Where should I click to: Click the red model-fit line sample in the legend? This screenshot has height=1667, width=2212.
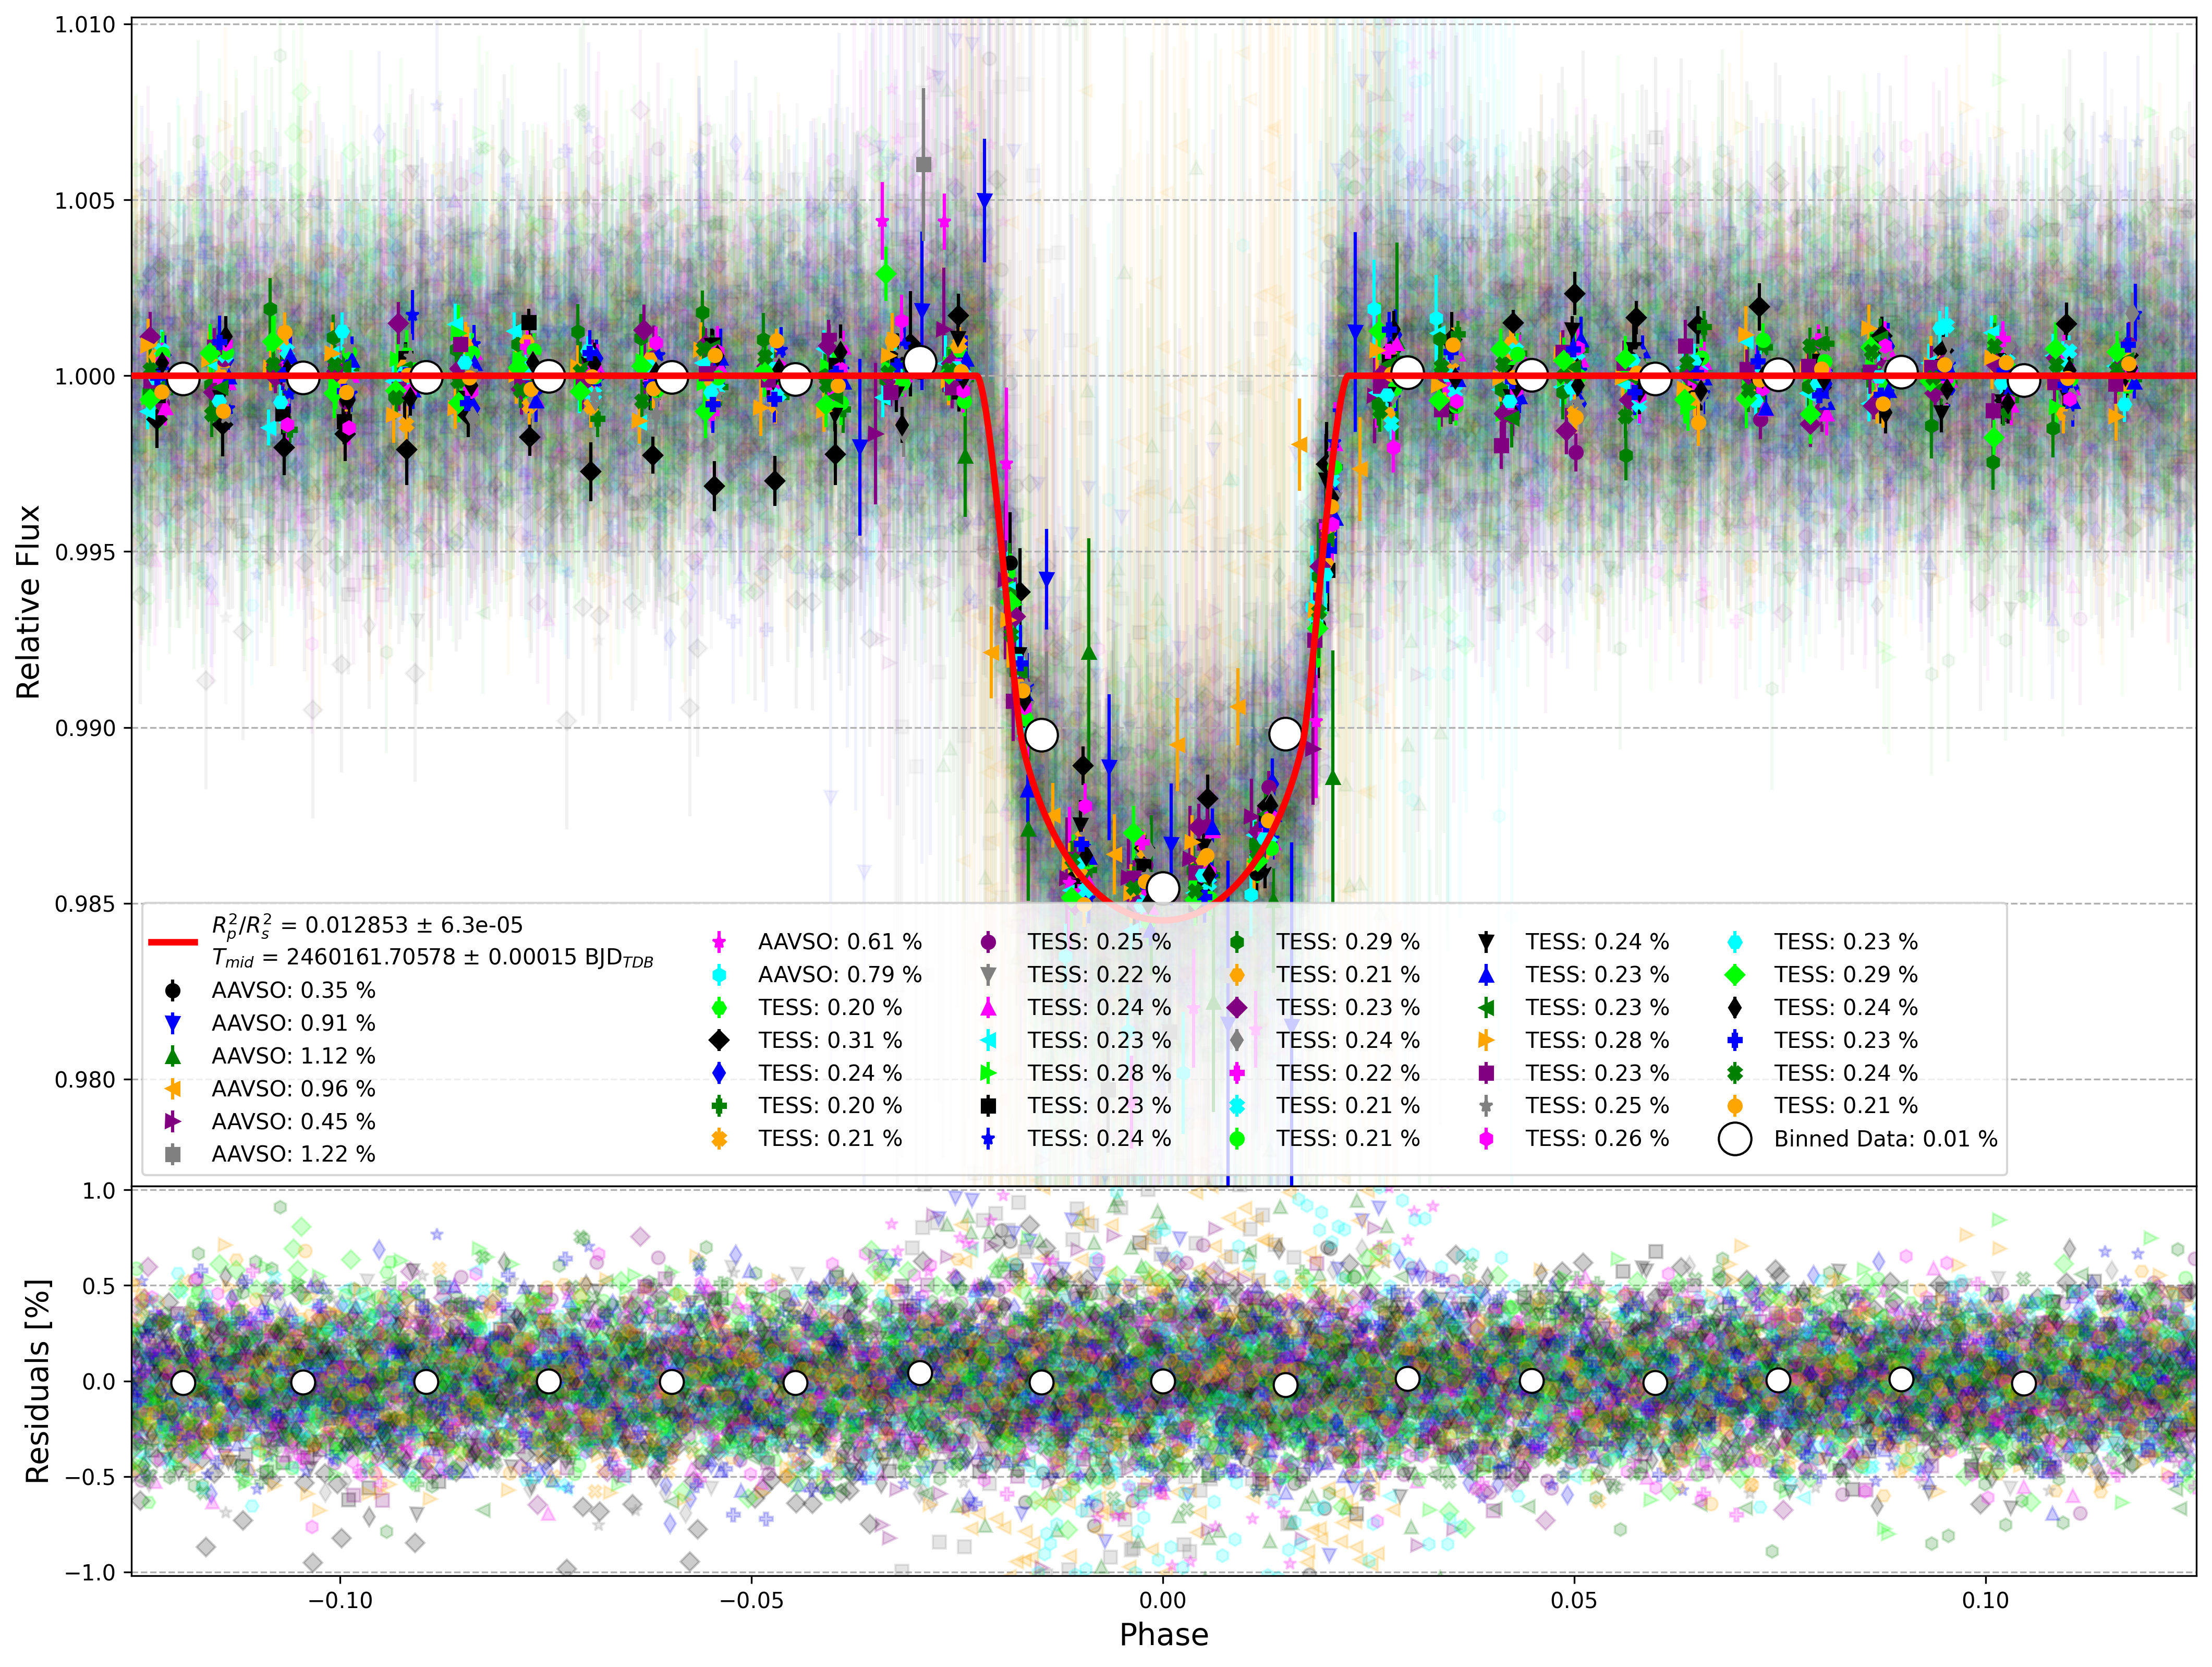(x=173, y=942)
